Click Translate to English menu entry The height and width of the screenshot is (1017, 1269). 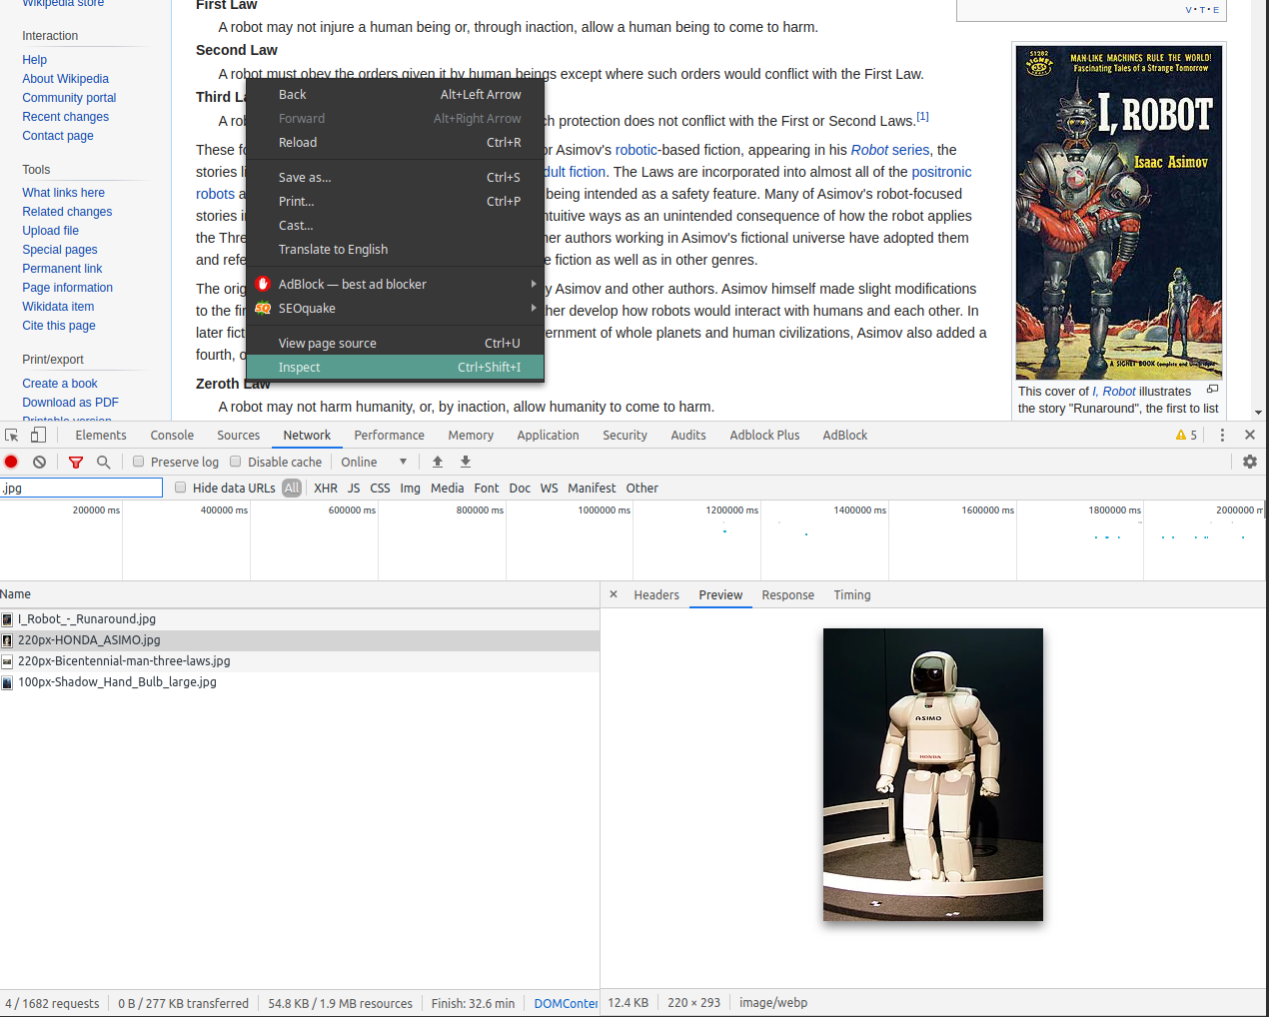tap(396, 250)
